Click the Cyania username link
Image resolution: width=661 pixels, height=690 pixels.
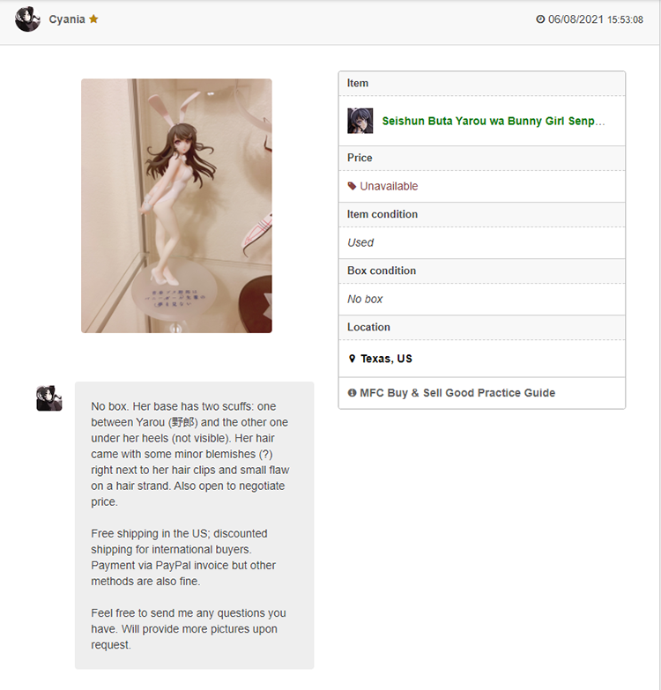[67, 19]
